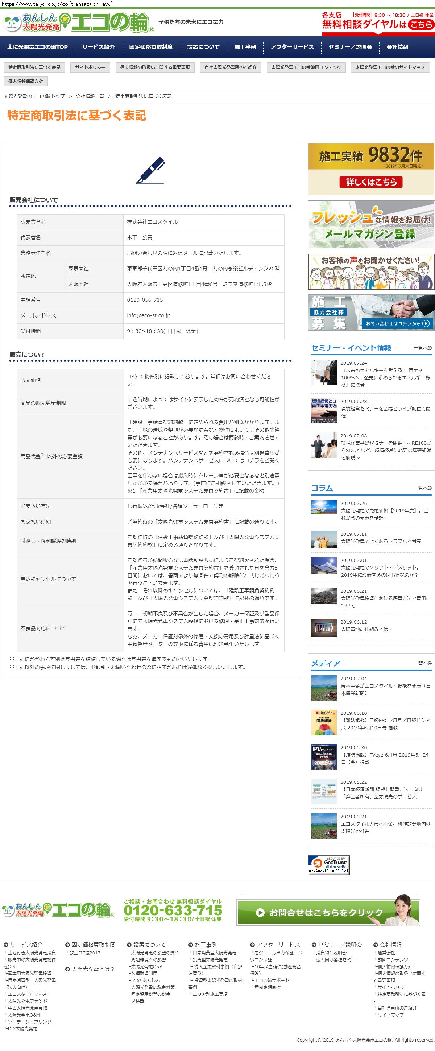Viewport: 435px width, 1051px height.
Task: Select the 個人情報保護方針 sub-navigation tab
Action: (26, 81)
